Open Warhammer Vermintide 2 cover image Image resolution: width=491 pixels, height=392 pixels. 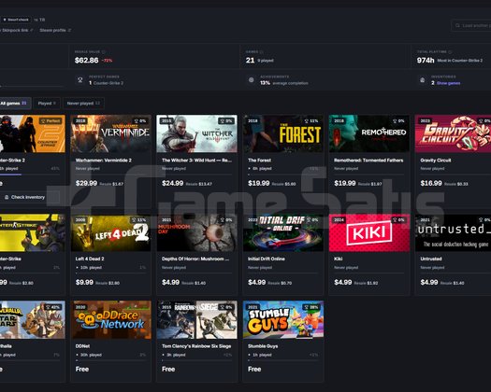coord(110,133)
